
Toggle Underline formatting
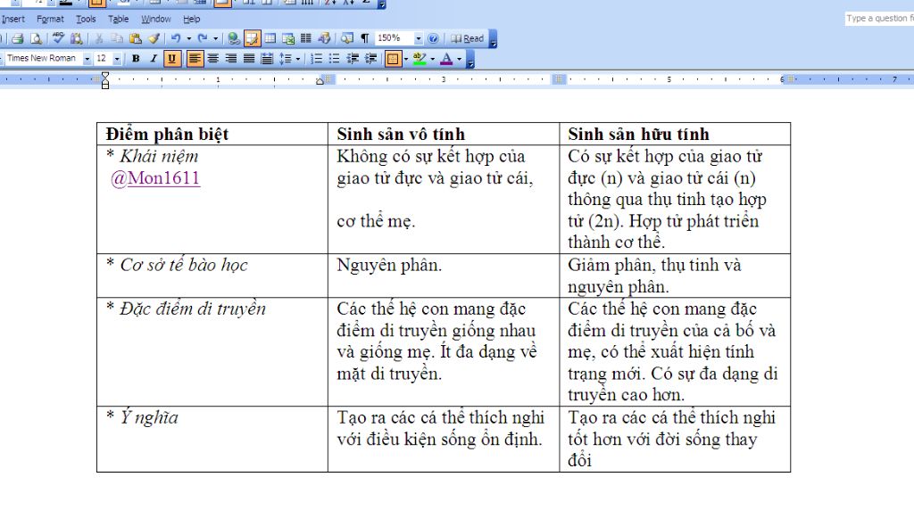pyautogui.click(x=172, y=58)
